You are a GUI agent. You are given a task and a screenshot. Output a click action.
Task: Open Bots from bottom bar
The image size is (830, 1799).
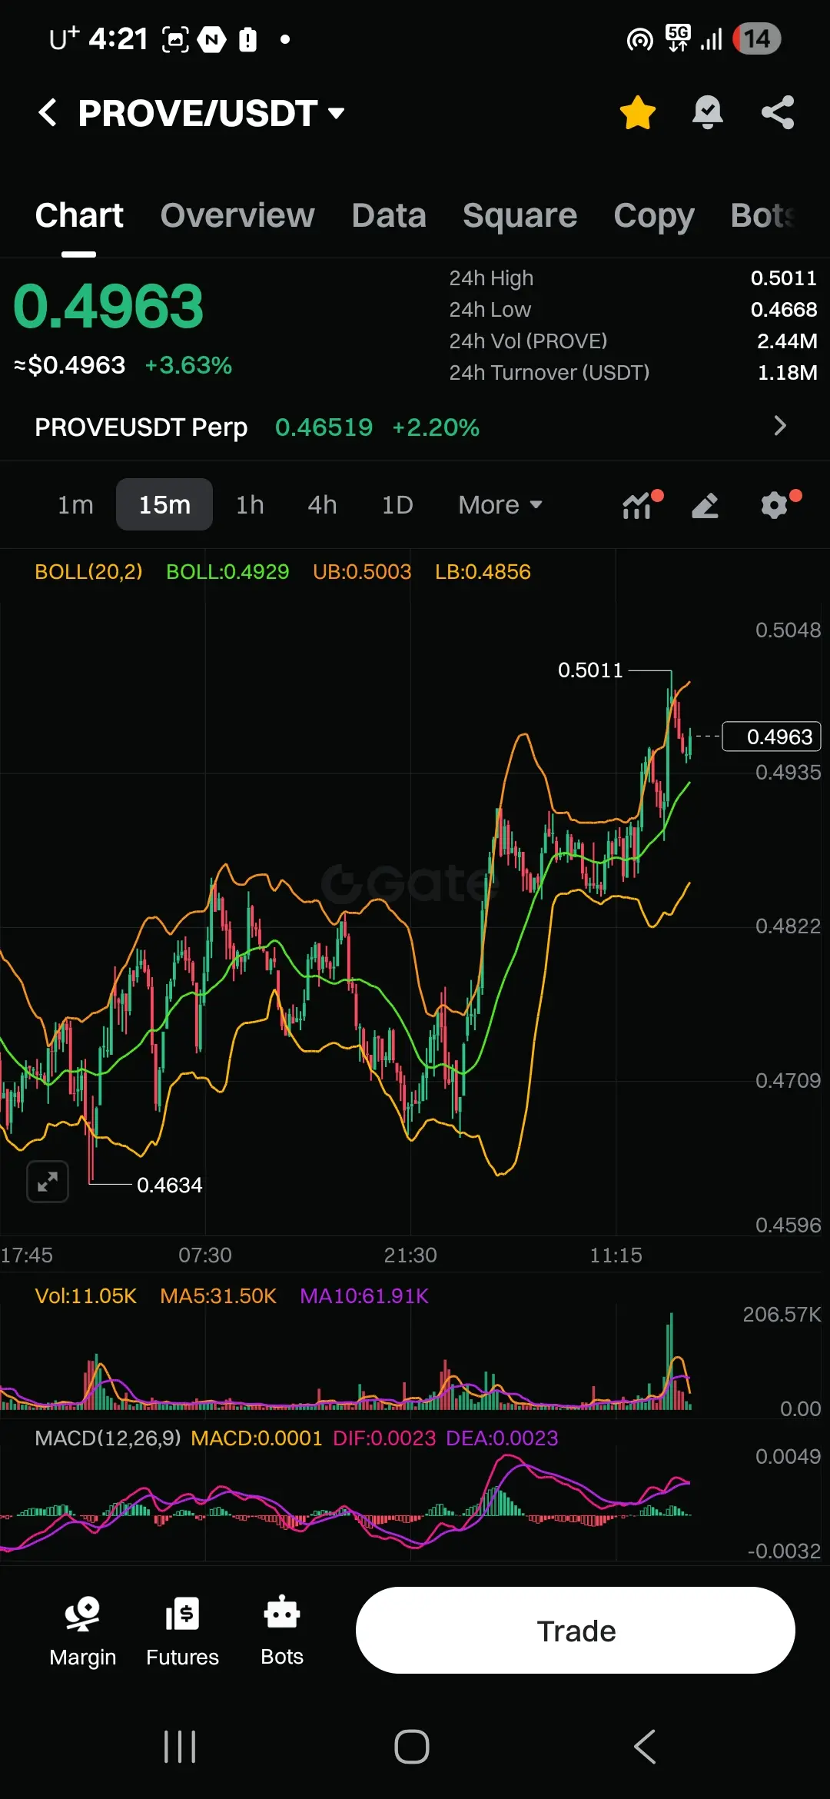(282, 1631)
